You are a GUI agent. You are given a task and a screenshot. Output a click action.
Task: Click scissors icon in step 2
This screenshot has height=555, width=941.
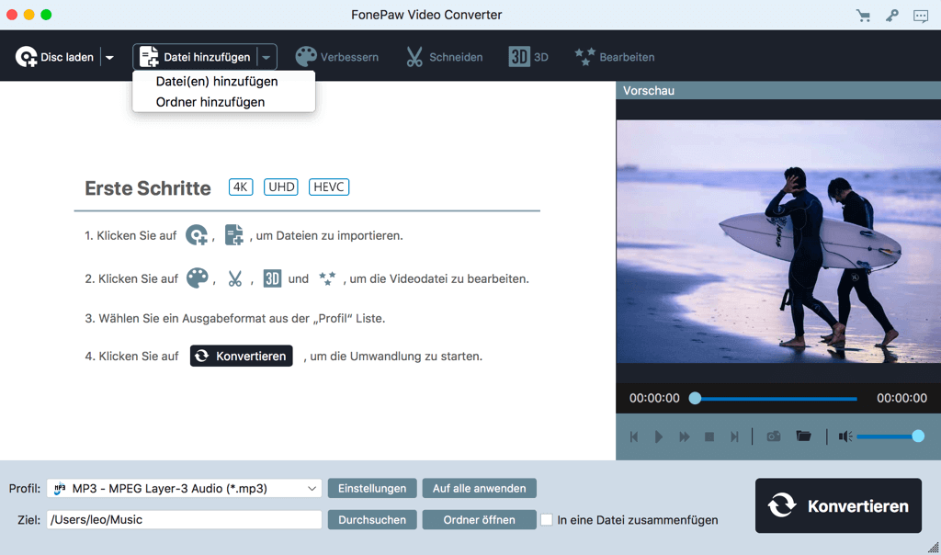click(234, 278)
